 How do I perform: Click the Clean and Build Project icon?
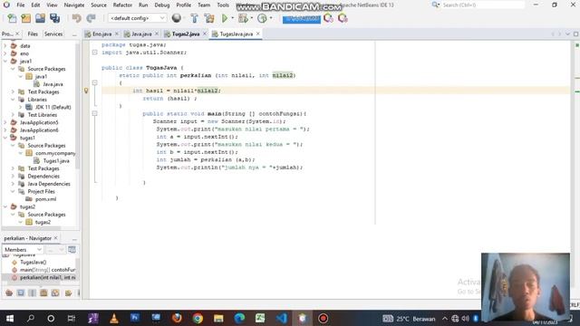[209, 18]
